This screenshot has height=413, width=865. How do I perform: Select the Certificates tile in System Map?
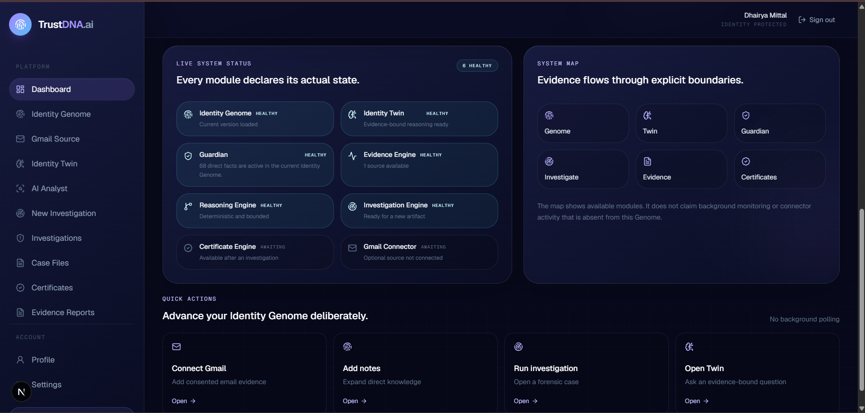pos(780,170)
